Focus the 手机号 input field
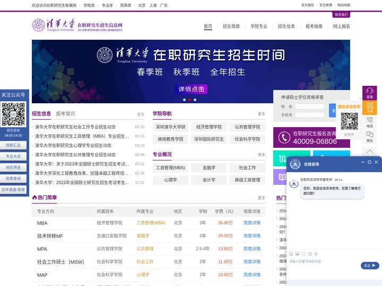The width and height of the screenshot is (382, 286). pos(310,115)
